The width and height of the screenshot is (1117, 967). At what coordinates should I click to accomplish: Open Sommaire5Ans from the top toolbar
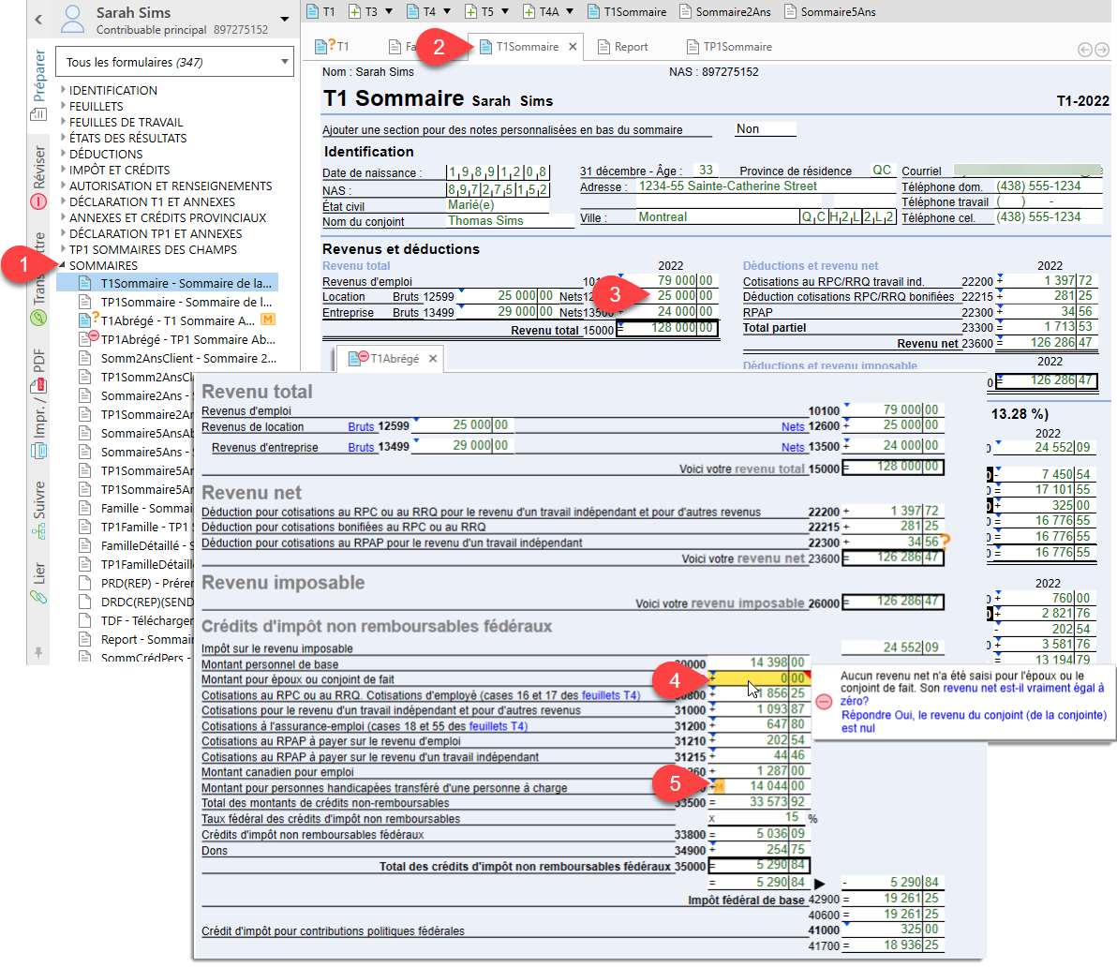[x=830, y=11]
